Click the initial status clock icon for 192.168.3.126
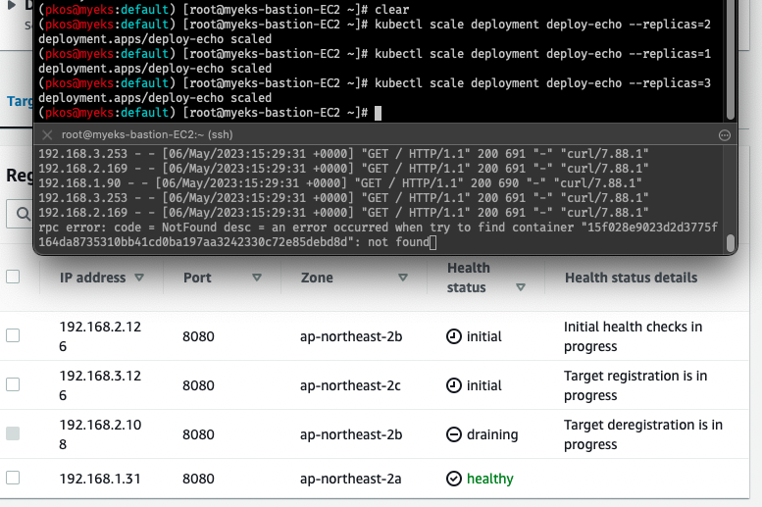 [x=453, y=385]
